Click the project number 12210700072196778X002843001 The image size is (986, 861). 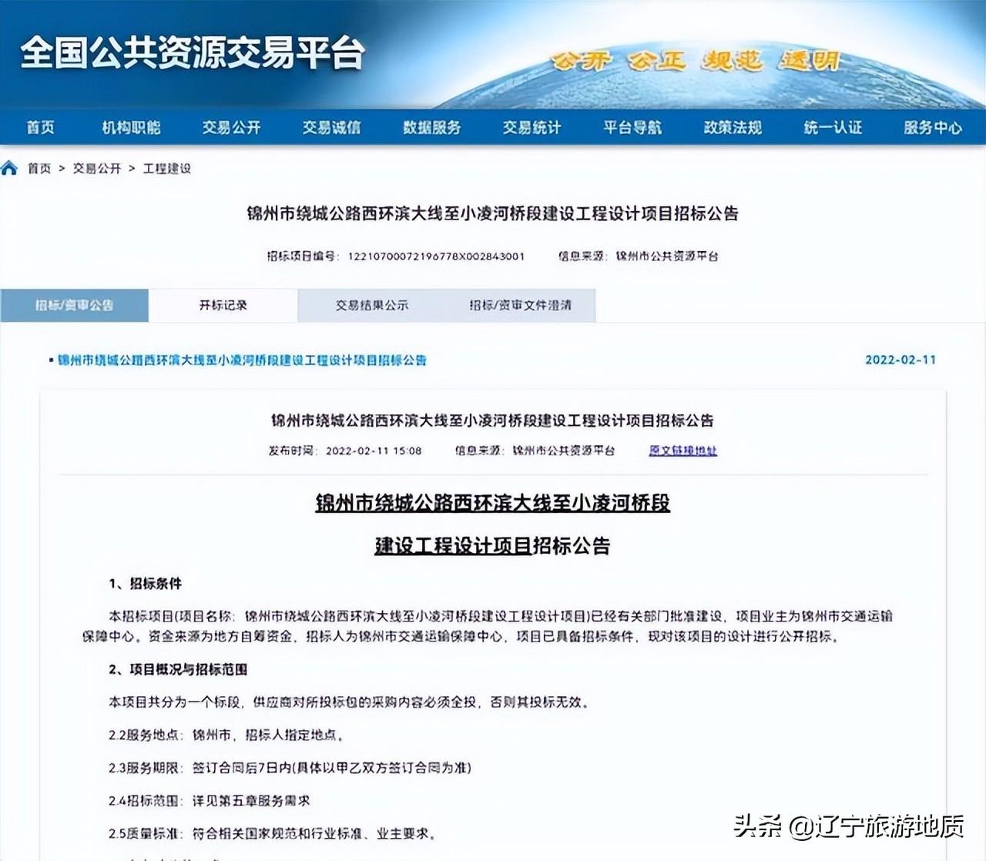tap(436, 256)
